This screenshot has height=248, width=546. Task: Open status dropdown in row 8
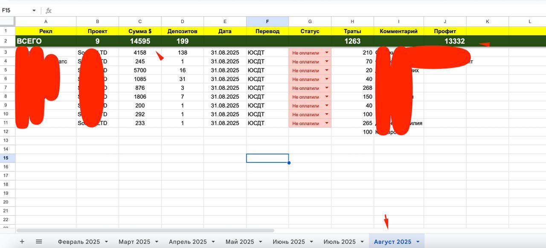point(327,97)
